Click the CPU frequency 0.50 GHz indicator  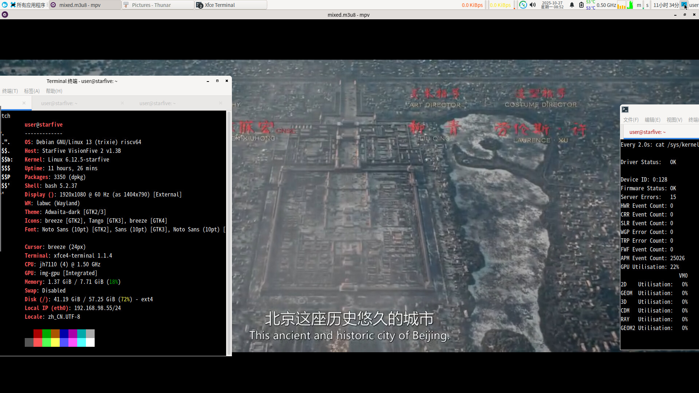coord(606,5)
